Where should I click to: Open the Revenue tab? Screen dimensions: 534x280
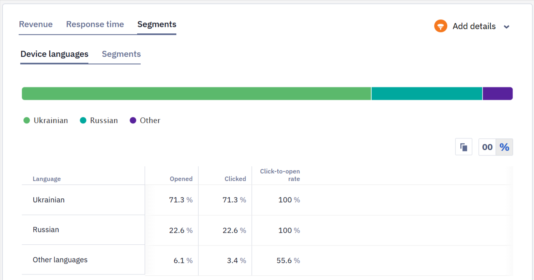click(36, 24)
